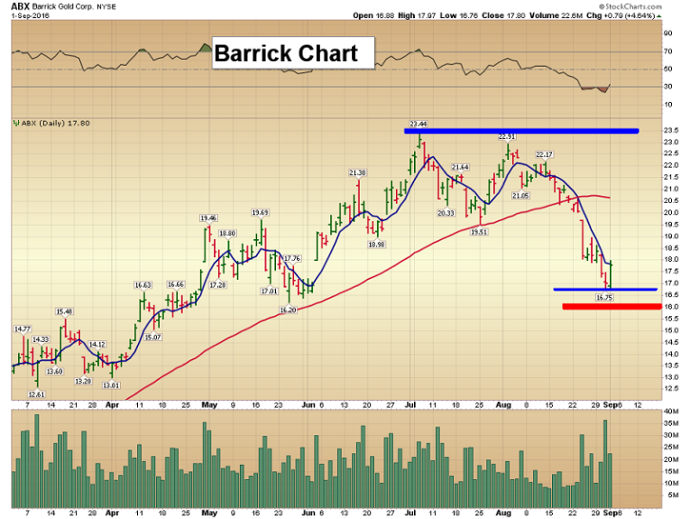Click the 16.75 recent low label
This screenshot has width=690, height=519.
(604, 298)
